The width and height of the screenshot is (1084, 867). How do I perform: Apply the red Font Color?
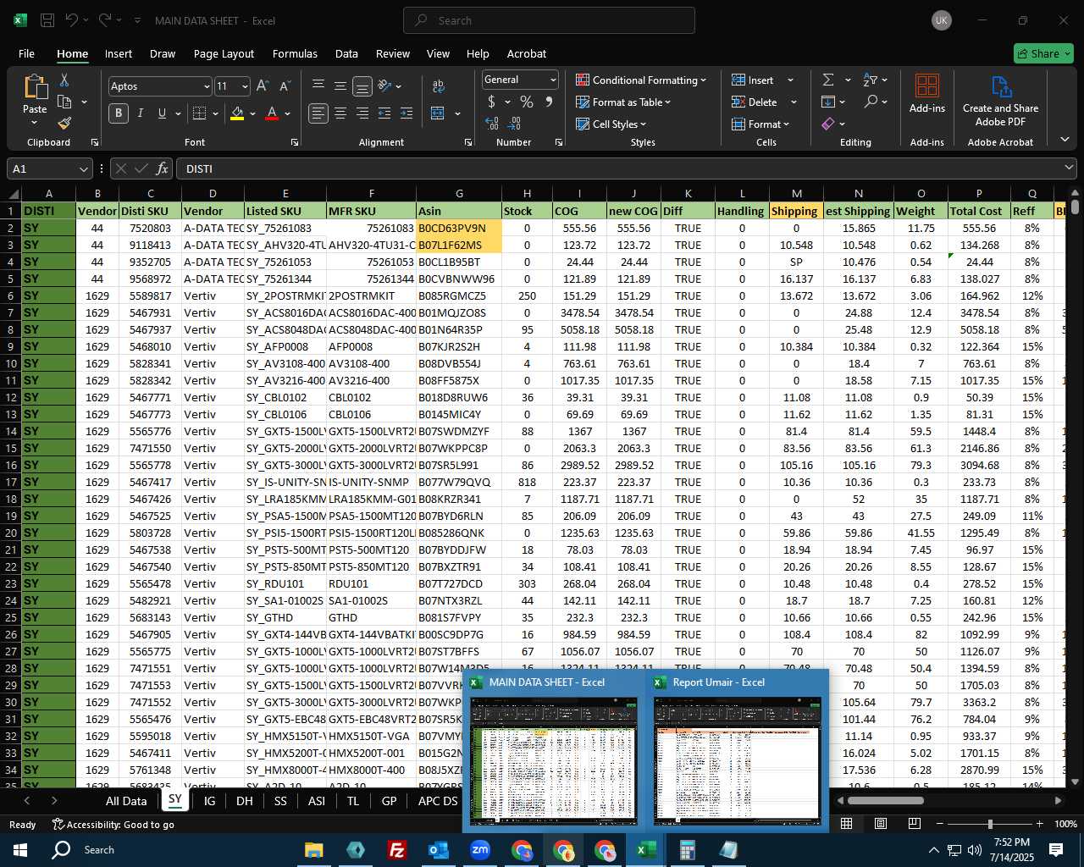(272, 113)
